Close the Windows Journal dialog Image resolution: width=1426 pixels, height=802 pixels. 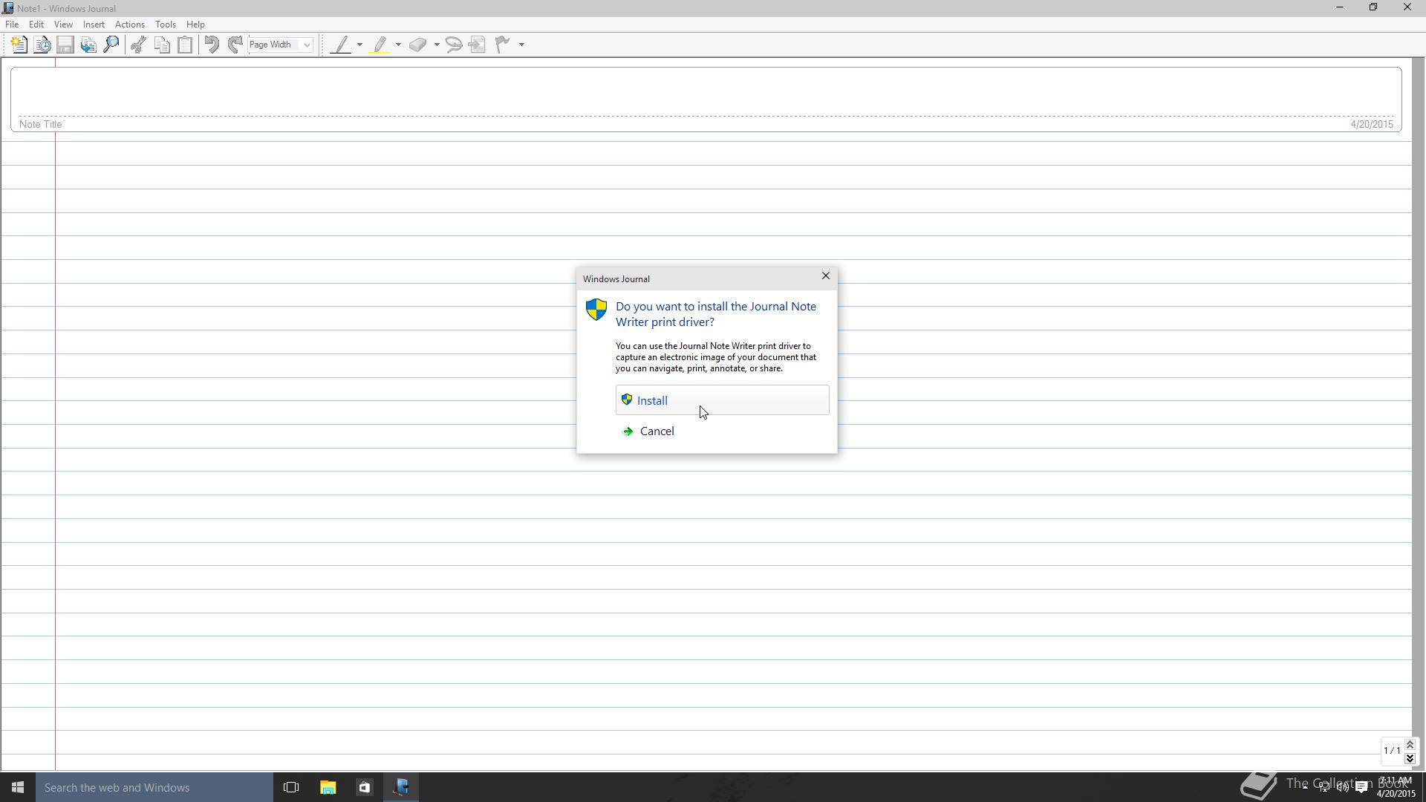coord(825,276)
